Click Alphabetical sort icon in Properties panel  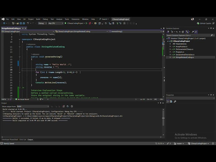click(x=171, y=102)
